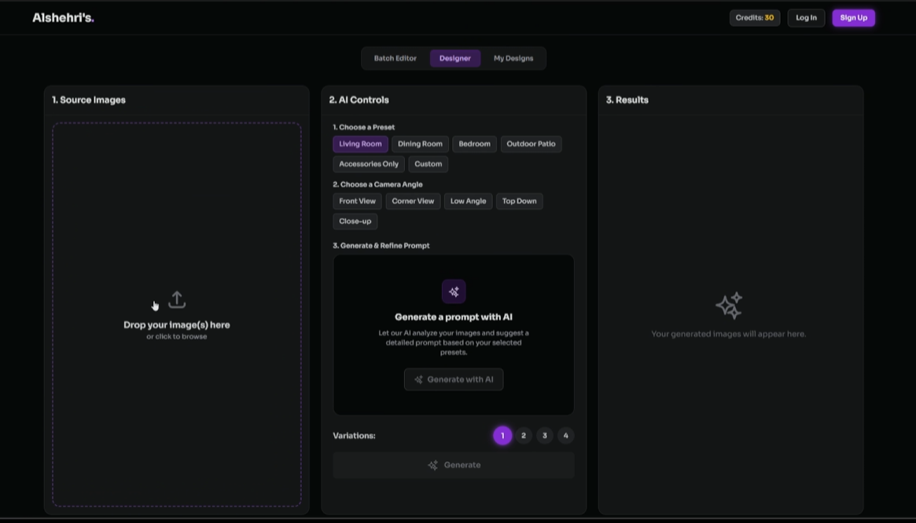Switch to the Batch Editor tab
The height and width of the screenshot is (523, 916).
tap(395, 57)
